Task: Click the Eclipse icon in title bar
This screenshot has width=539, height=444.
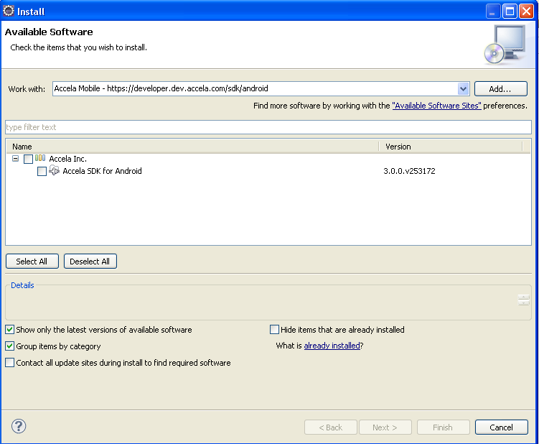Action: pos(9,11)
